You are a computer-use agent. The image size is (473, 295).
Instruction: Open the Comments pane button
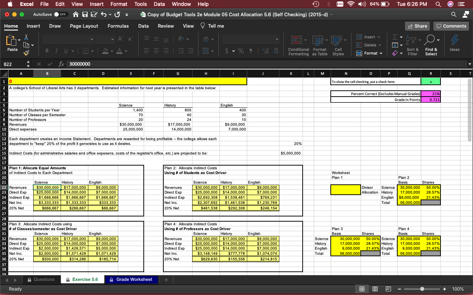click(x=451, y=26)
